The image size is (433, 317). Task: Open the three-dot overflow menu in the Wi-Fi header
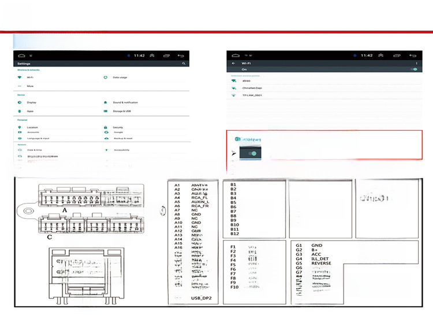click(416, 64)
